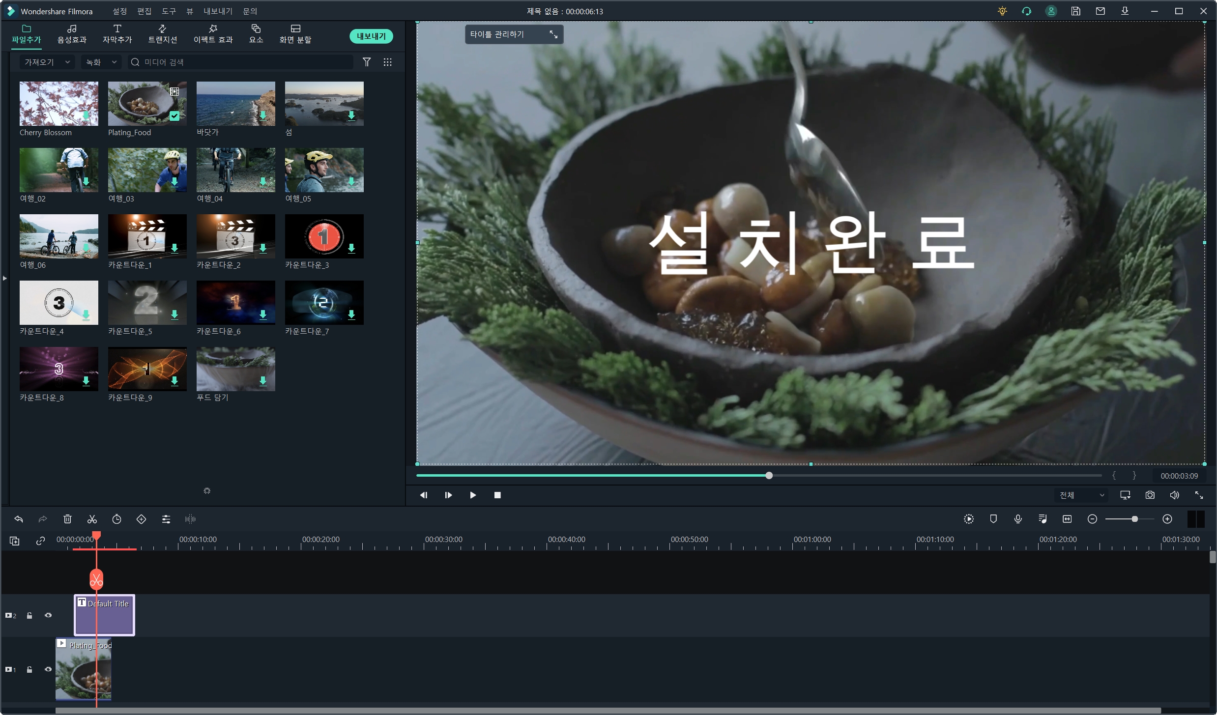Expand the 가져오기 import dropdown
Image resolution: width=1217 pixels, height=715 pixels.
(x=47, y=62)
